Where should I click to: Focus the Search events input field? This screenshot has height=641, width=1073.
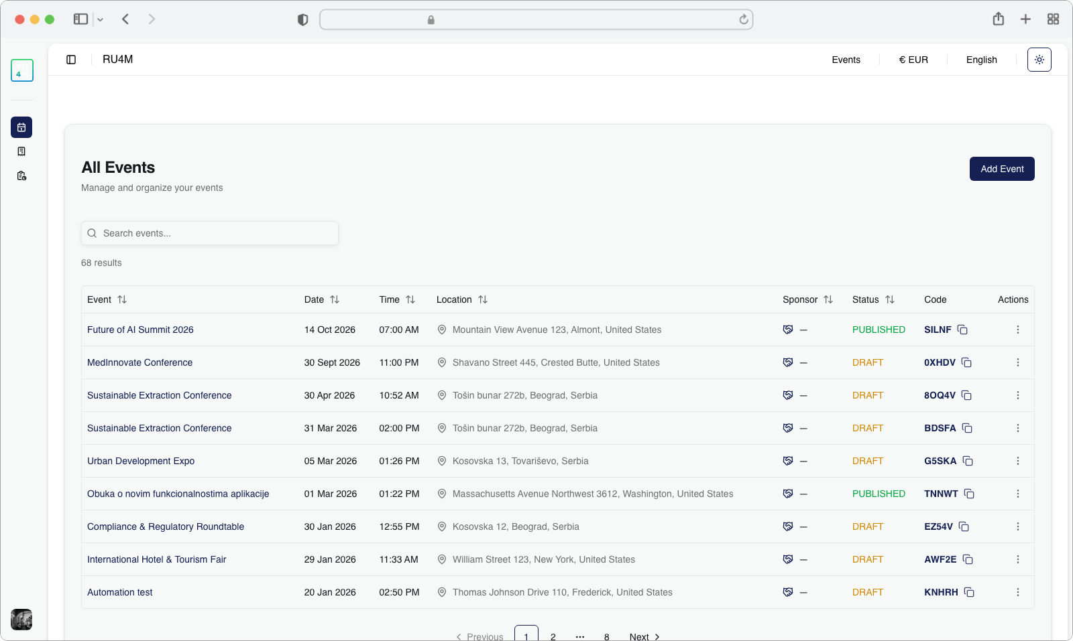pos(209,233)
